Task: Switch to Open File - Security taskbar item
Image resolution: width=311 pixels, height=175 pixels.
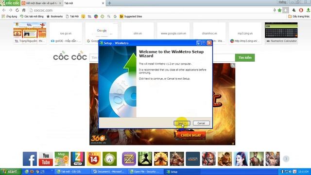Action: [x=146, y=172]
